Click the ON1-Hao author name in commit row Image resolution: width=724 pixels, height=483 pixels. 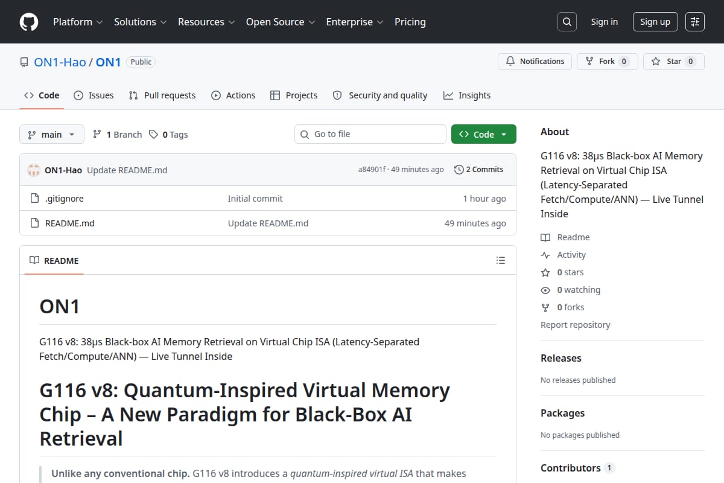[x=63, y=170]
